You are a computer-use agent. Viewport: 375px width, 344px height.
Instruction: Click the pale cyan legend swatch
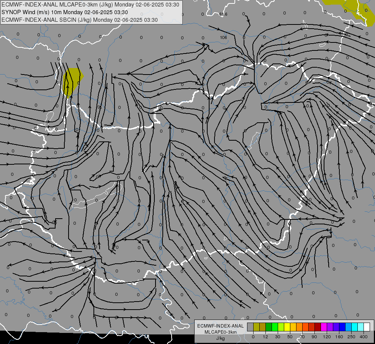pos(361,327)
